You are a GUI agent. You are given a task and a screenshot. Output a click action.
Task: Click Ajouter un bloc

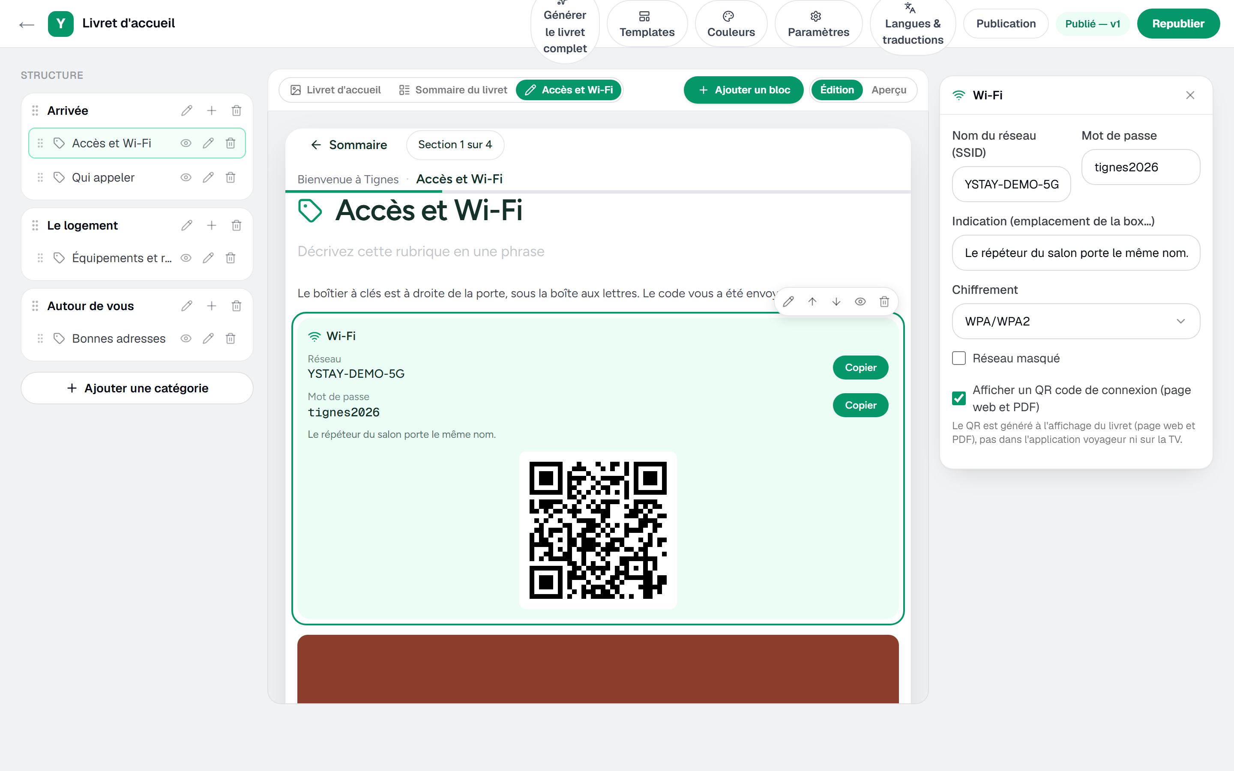743,90
